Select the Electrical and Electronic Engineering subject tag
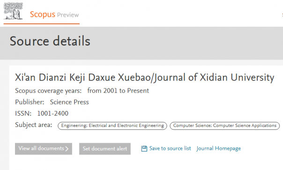This screenshot has height=170, width=283. pos(112,126)
